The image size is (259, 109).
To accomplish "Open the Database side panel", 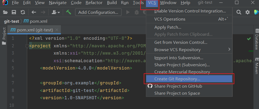I will [256, 42].
